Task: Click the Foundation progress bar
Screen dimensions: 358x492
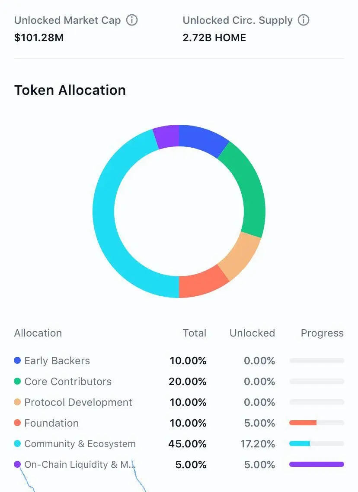Action: click(x=316, y=423)
